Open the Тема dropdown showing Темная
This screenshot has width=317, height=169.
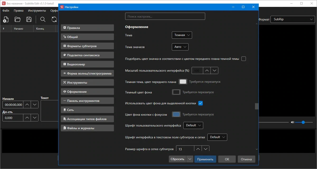[x=182, y=35]
